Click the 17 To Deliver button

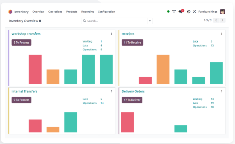tap(132, 100)
